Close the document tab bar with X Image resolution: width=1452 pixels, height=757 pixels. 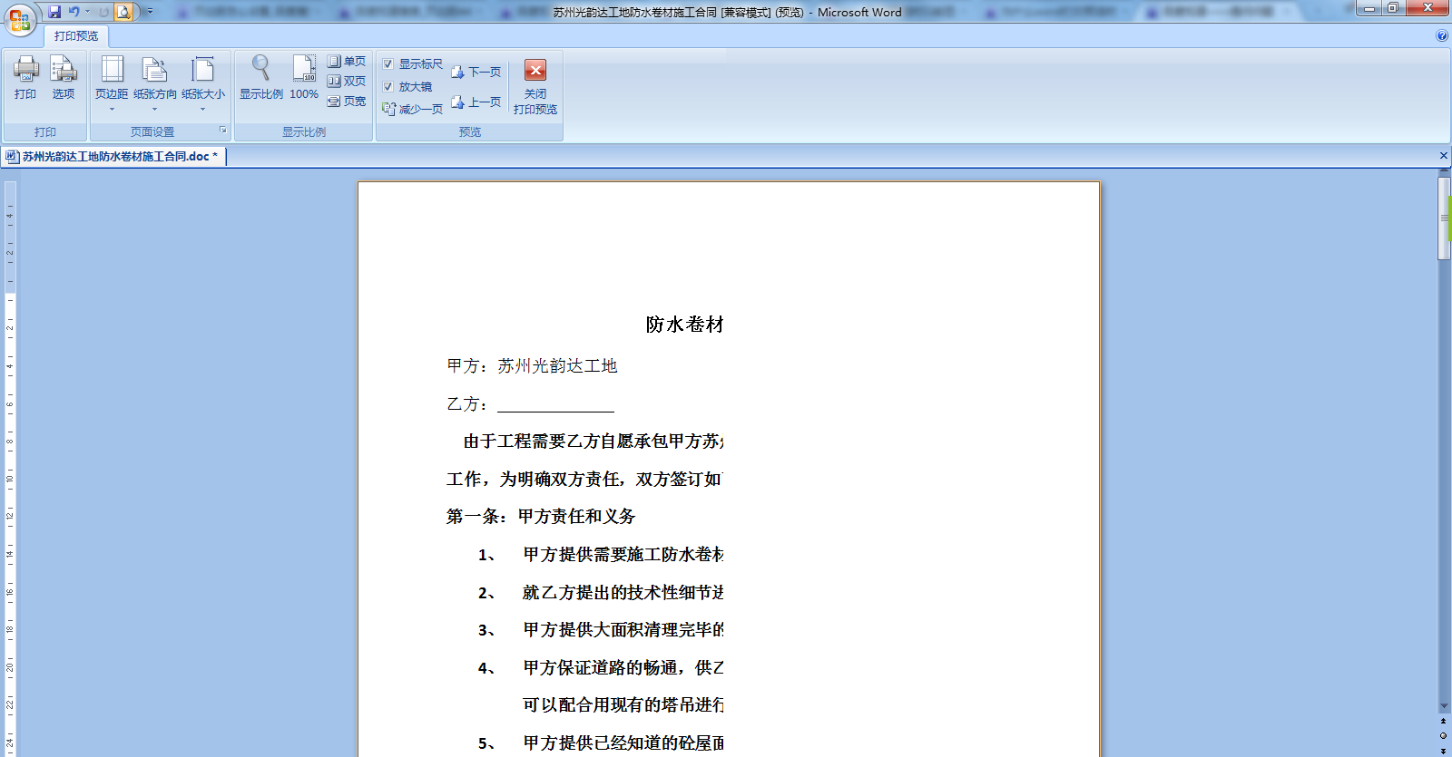point(1444,156)
